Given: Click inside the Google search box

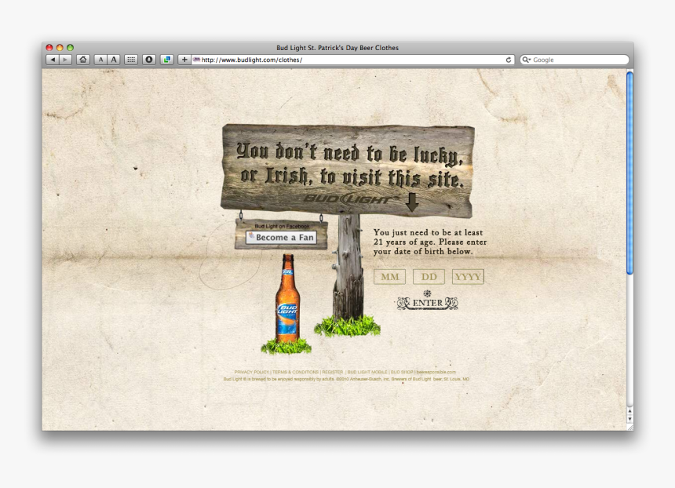Looking at the screenshot, I should 575,60.
